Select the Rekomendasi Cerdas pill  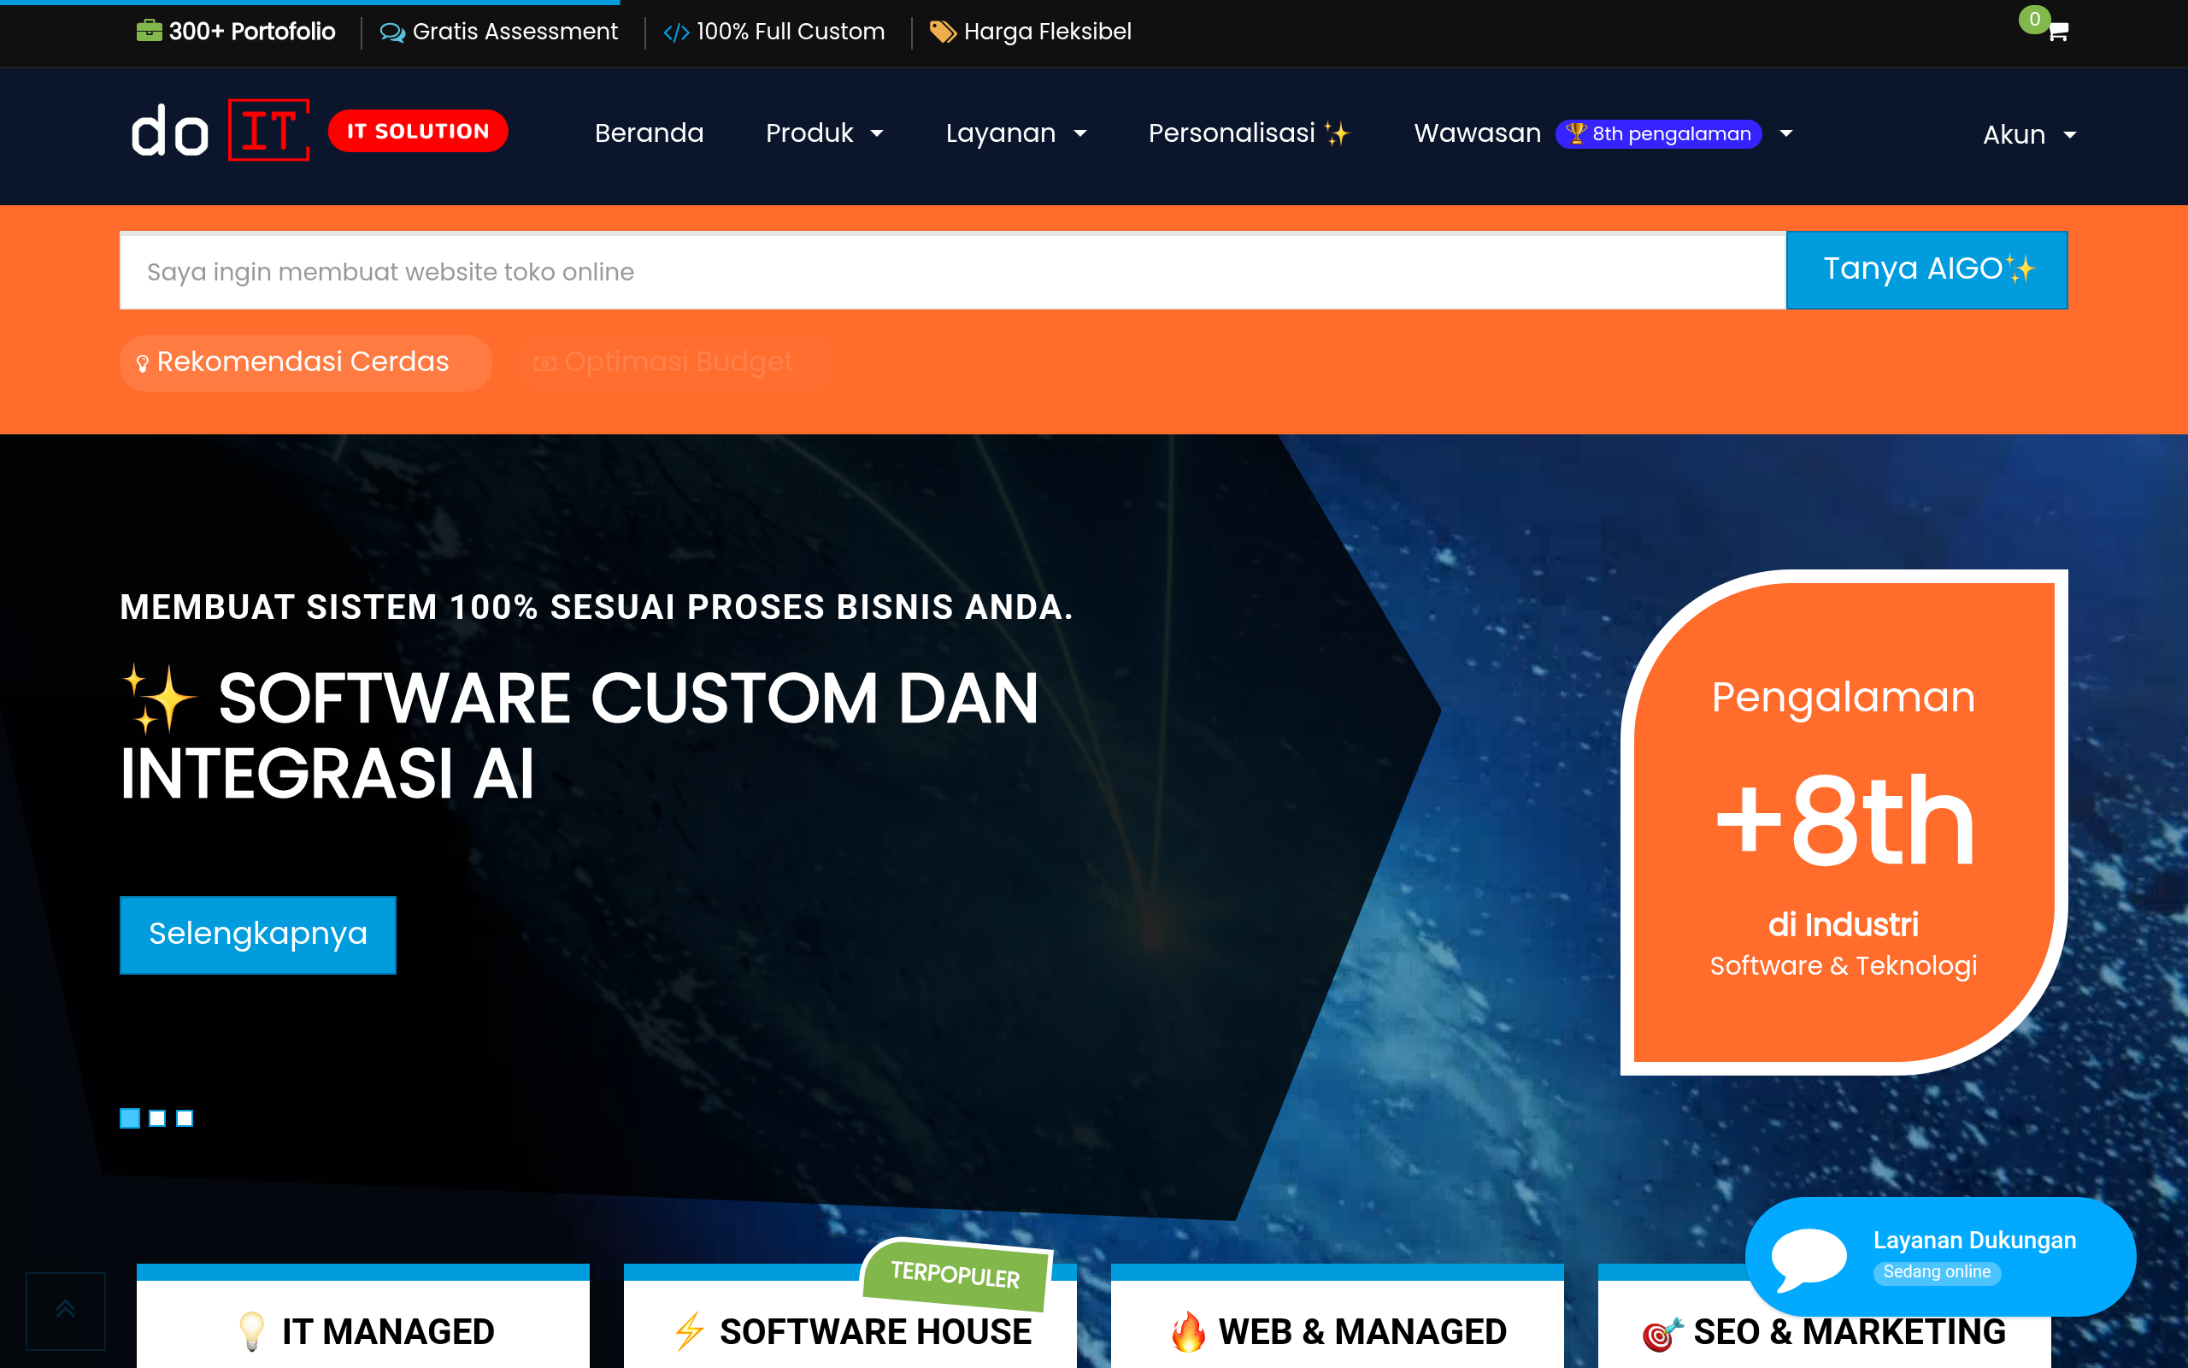click(x=306, y=363)
